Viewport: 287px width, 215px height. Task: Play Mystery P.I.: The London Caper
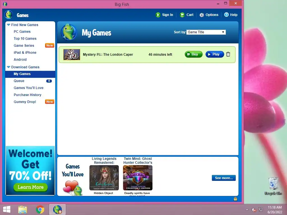215,54
